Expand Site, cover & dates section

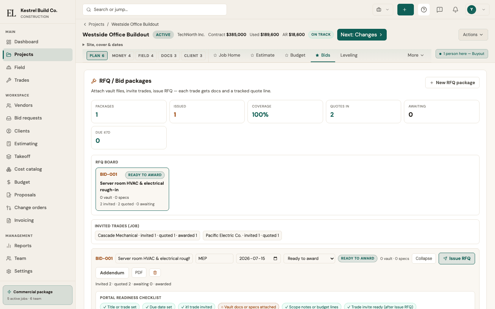[x=103, y=45]
